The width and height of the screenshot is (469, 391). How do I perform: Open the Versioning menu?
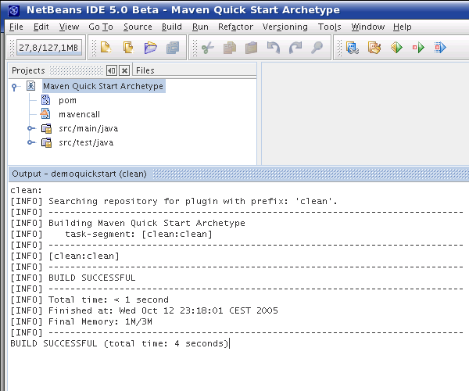(x=285, y=27)
